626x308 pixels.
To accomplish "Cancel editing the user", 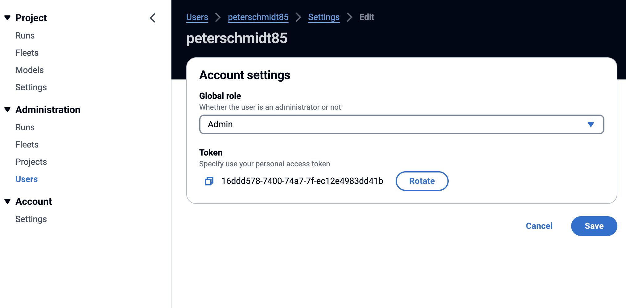I will click(539, 226).
